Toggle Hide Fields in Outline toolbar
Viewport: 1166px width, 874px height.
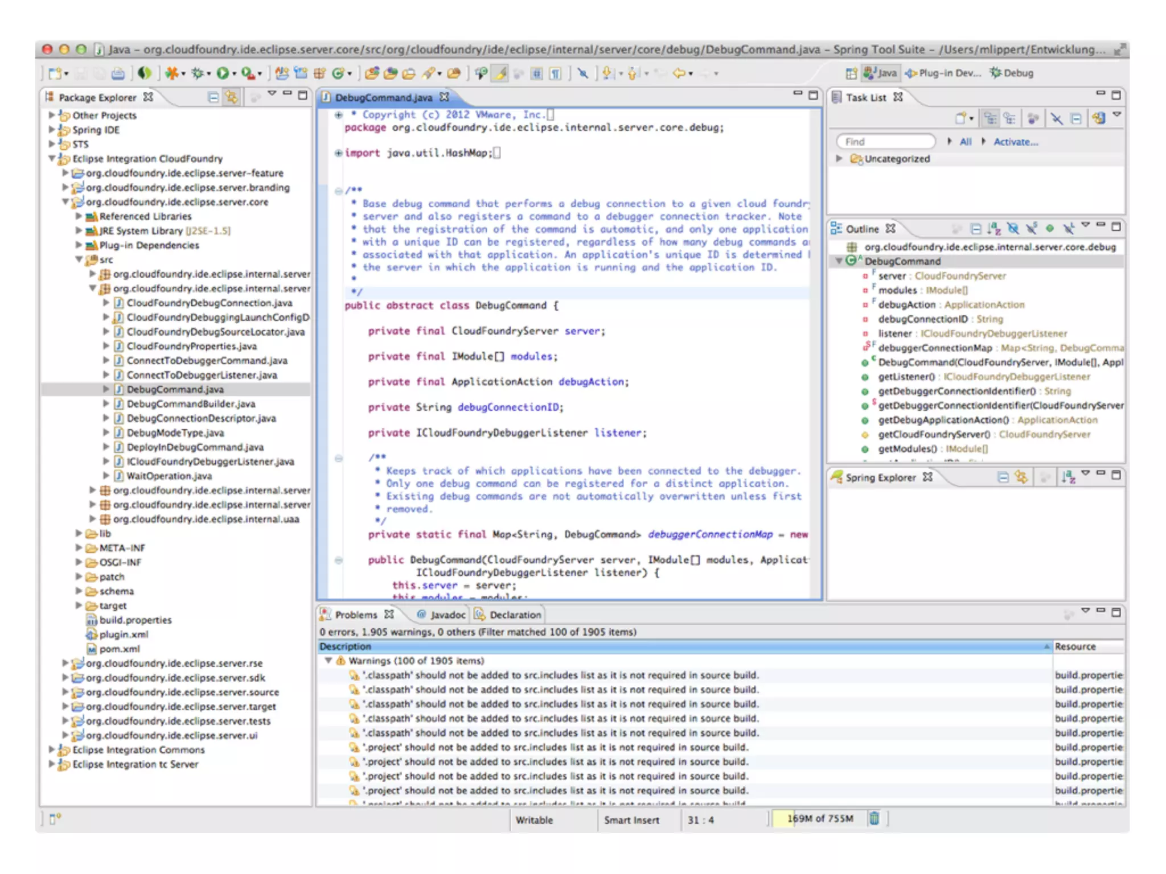pos(1013,229)
